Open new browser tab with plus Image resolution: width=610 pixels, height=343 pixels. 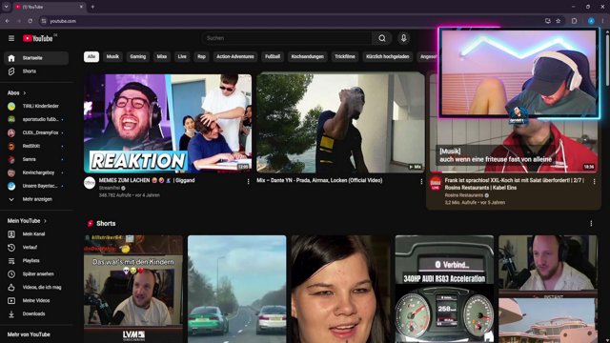(x=92, y=7)
